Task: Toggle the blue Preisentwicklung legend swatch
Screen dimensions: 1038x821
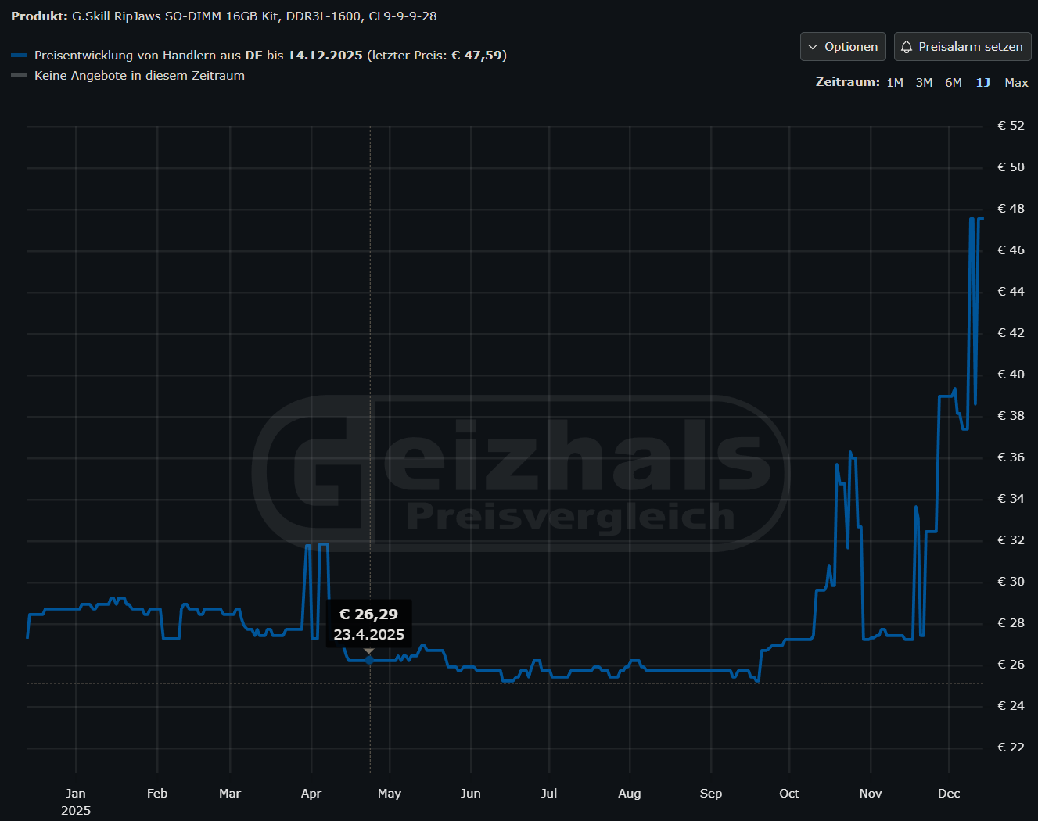Action: (x=19, y=56)
